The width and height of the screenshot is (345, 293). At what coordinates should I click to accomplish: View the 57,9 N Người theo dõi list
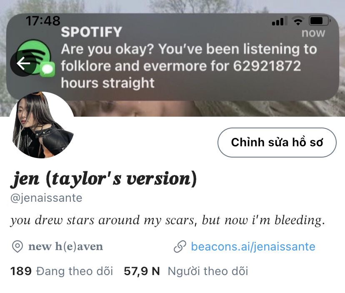pyautogui.click(x=186, y=271)
